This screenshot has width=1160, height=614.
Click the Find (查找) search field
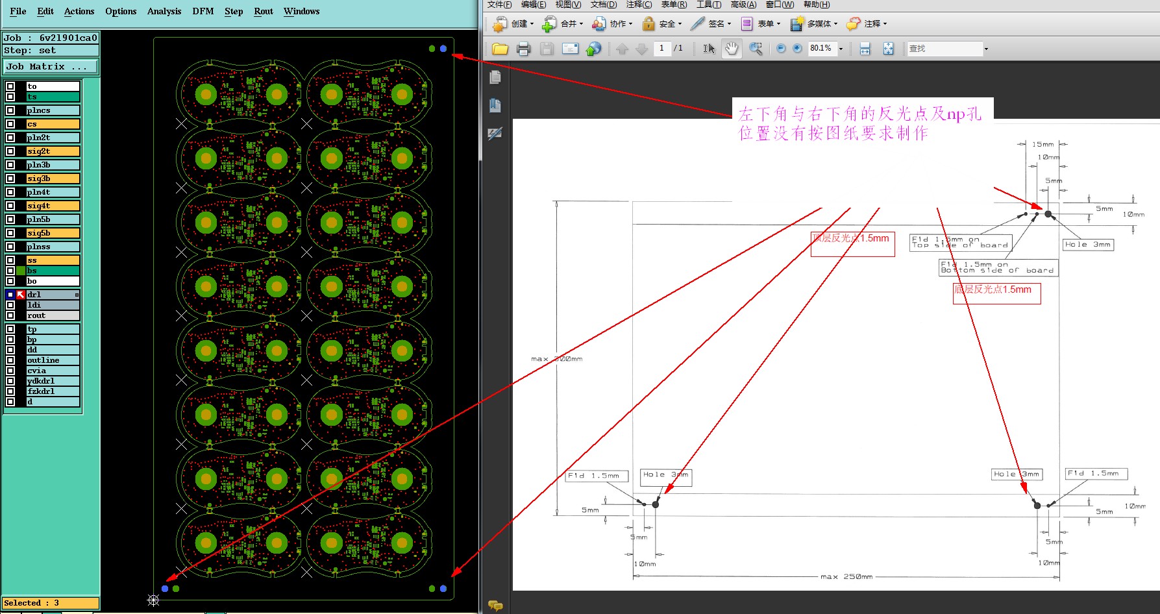tap(944, 49)
